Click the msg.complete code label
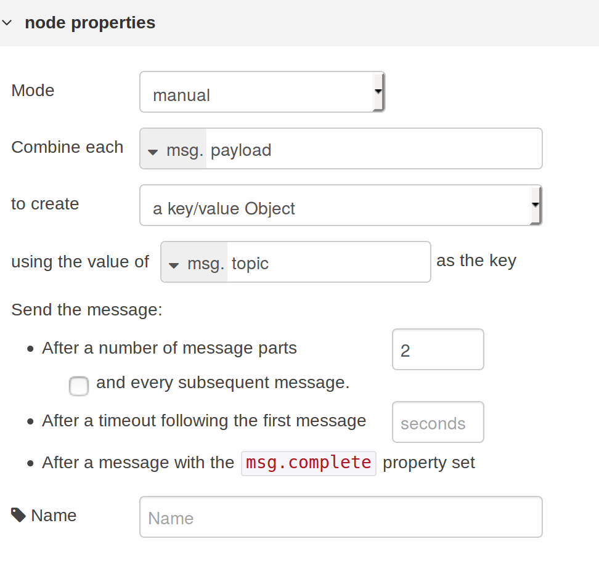Screen dimensions: 599x568 coord(308,463)
